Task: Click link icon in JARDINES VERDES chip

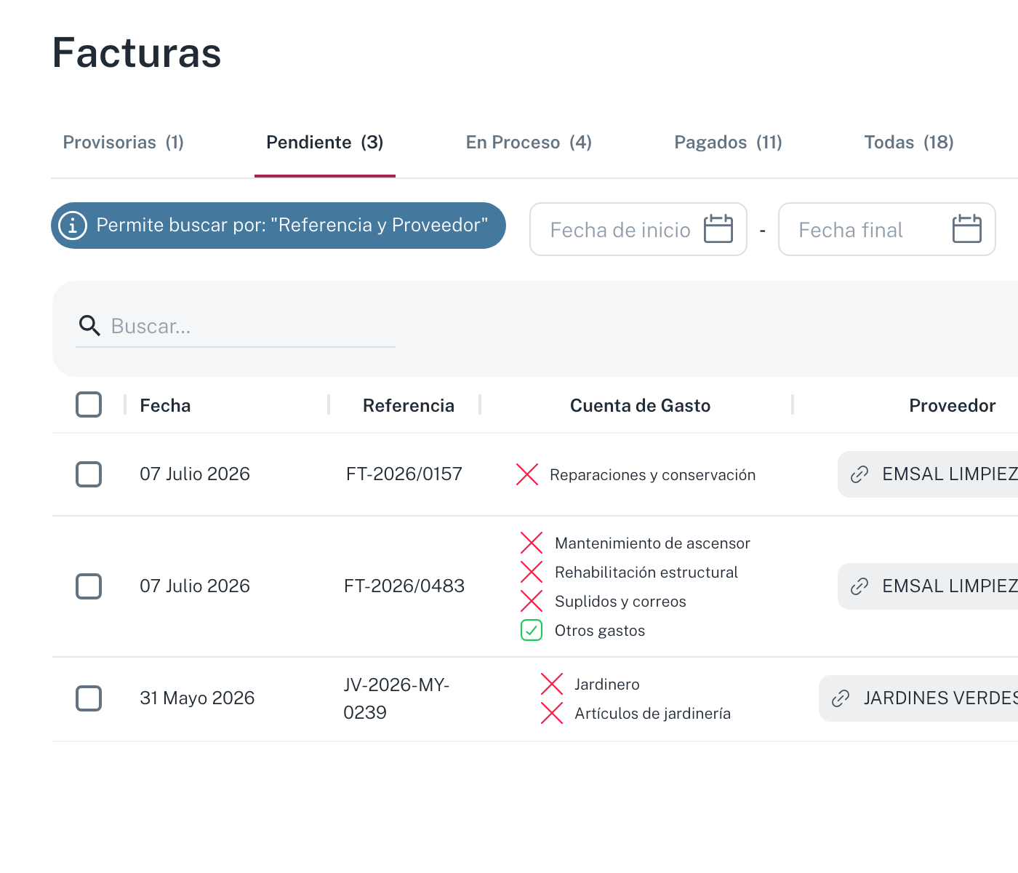Action: click(x=841, y=698)
